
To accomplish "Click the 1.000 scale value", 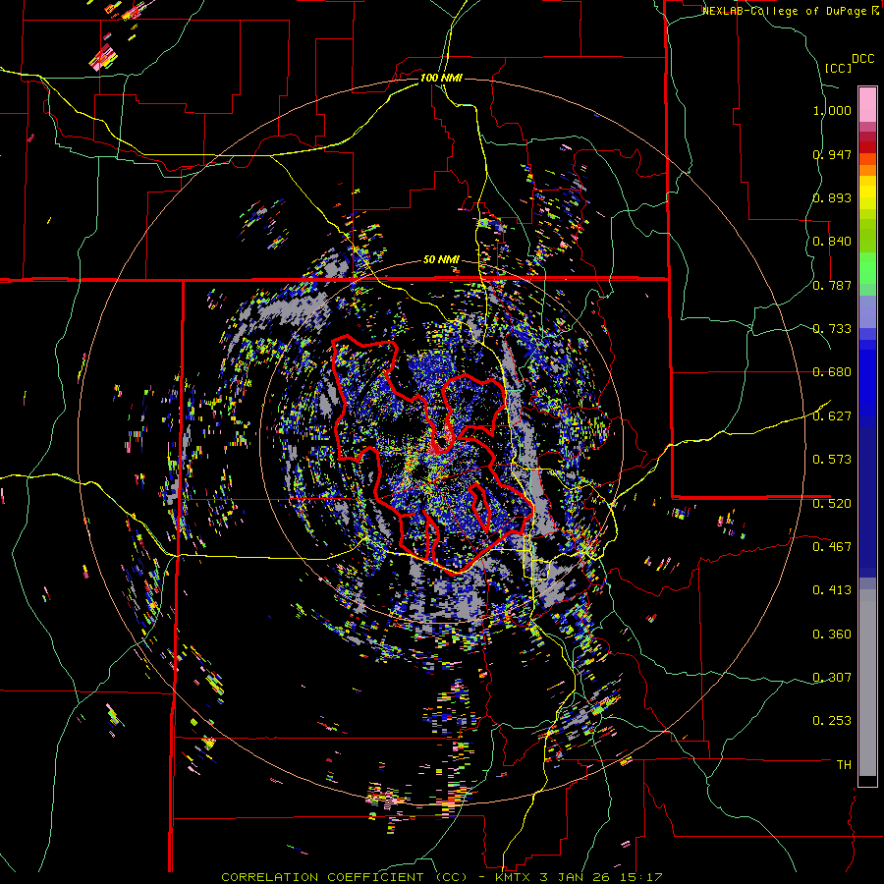I will coord(832,110).
